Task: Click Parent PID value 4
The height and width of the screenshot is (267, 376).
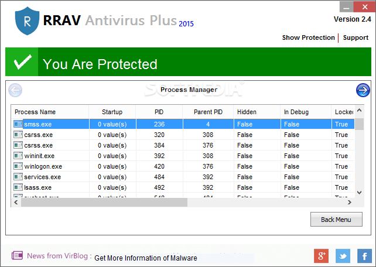Action: pos(208,124)
